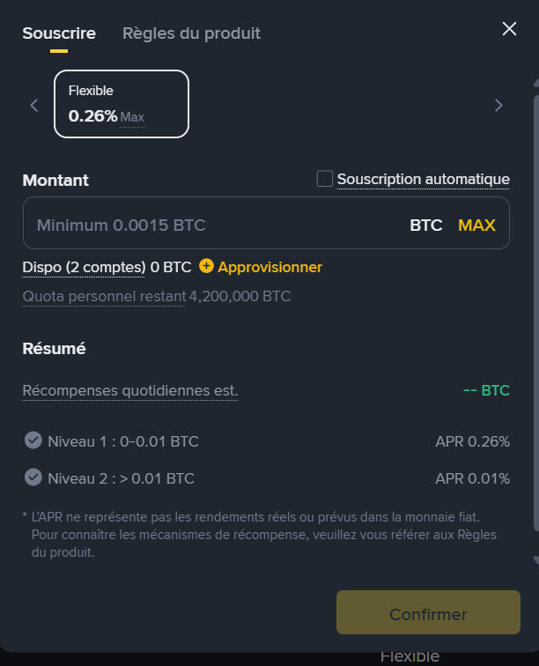Select the Souscrire tab
The image size is (539, 666).
(59, 33)
